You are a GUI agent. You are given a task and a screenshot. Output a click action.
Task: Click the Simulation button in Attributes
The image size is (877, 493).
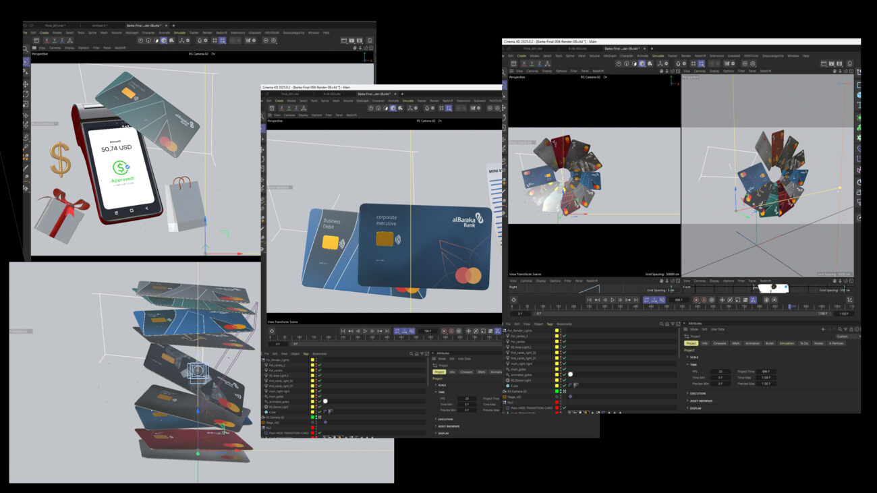787,343
